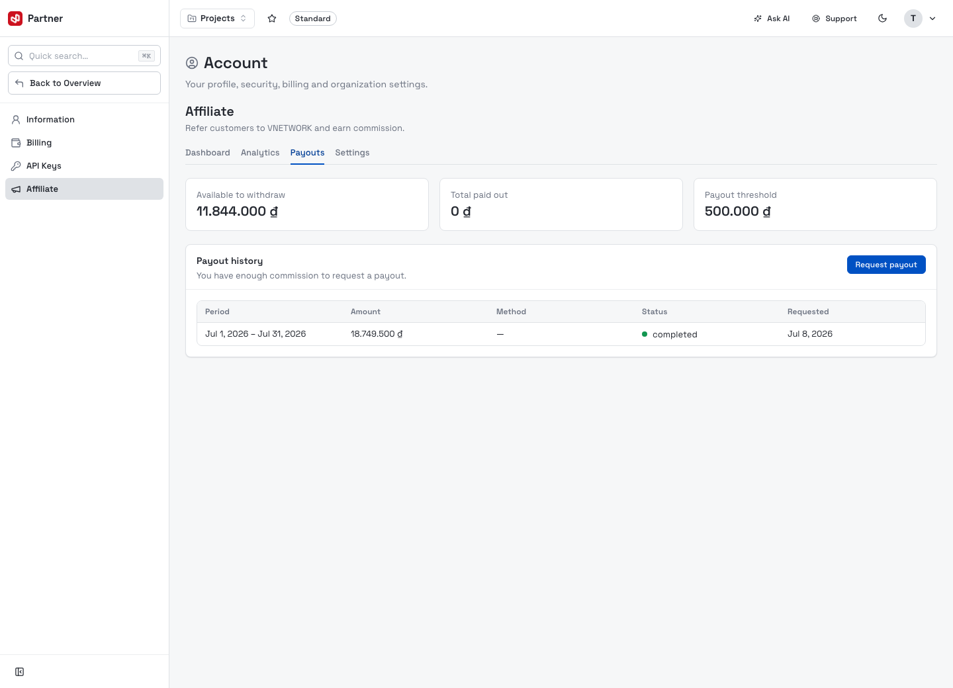
Task: Open Information in sidebar
Action: 84,120
